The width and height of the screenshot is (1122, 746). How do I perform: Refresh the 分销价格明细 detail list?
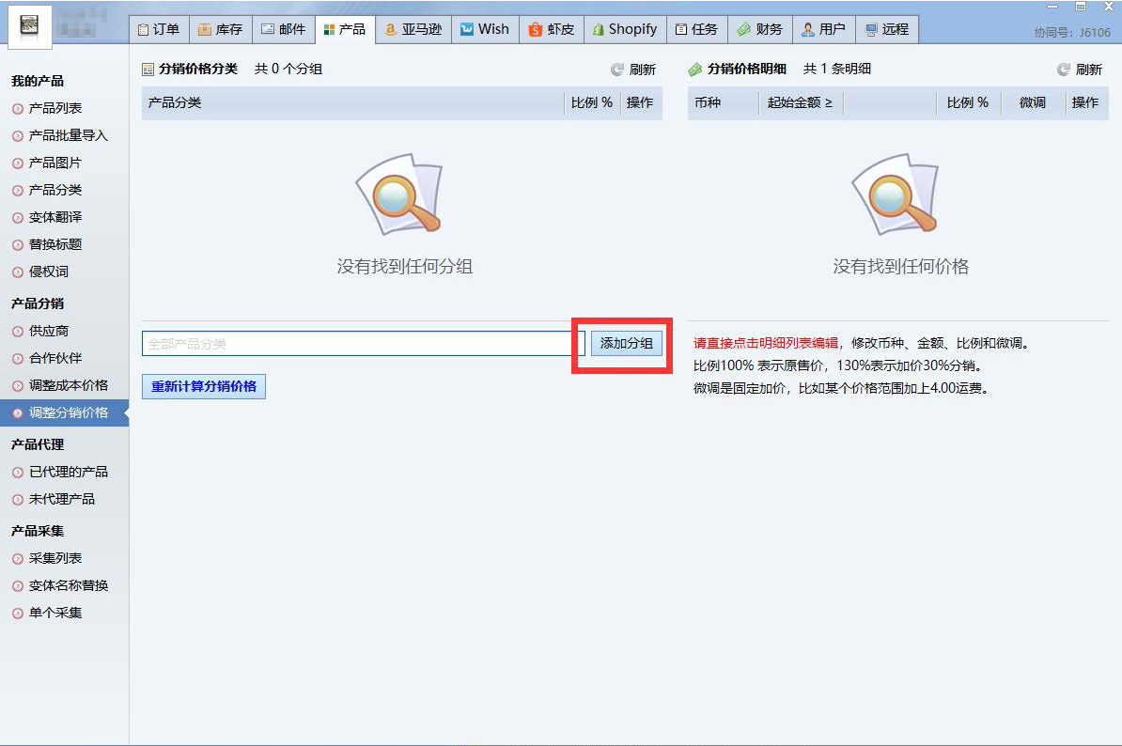pos(1079,70)
